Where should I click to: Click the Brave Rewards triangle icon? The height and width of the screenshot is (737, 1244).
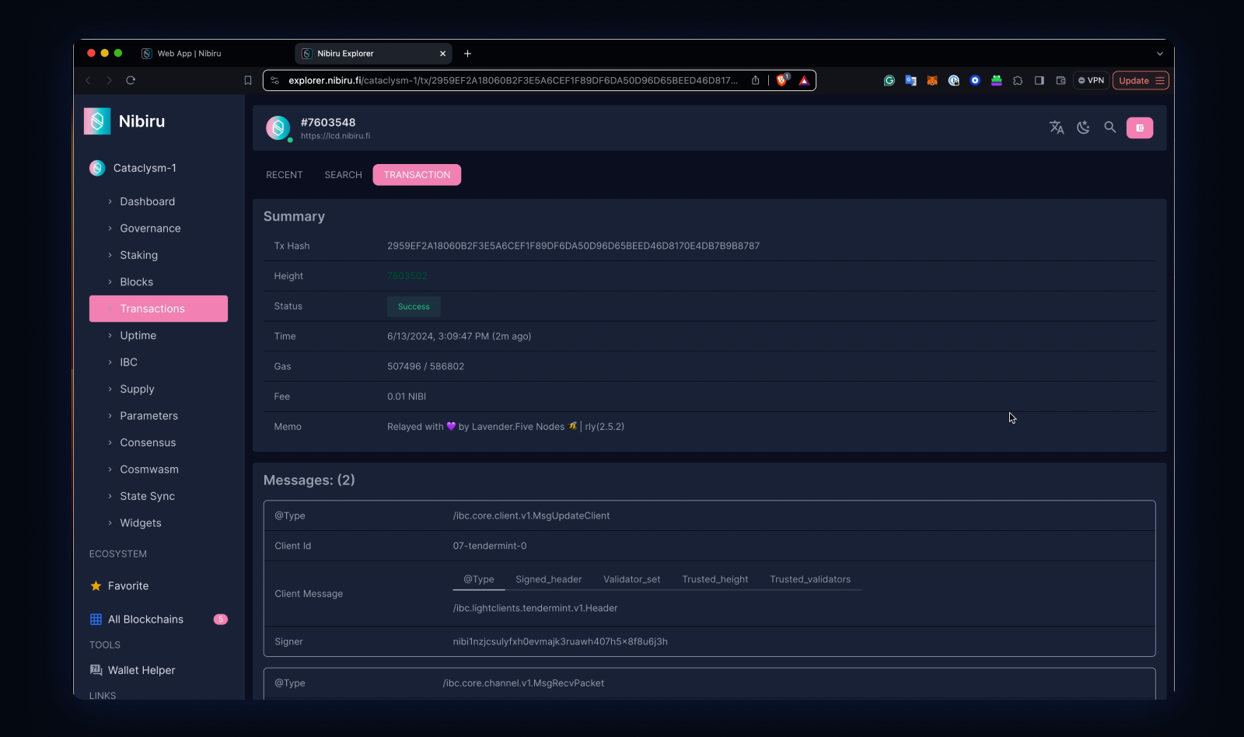(x=804, y=80)
